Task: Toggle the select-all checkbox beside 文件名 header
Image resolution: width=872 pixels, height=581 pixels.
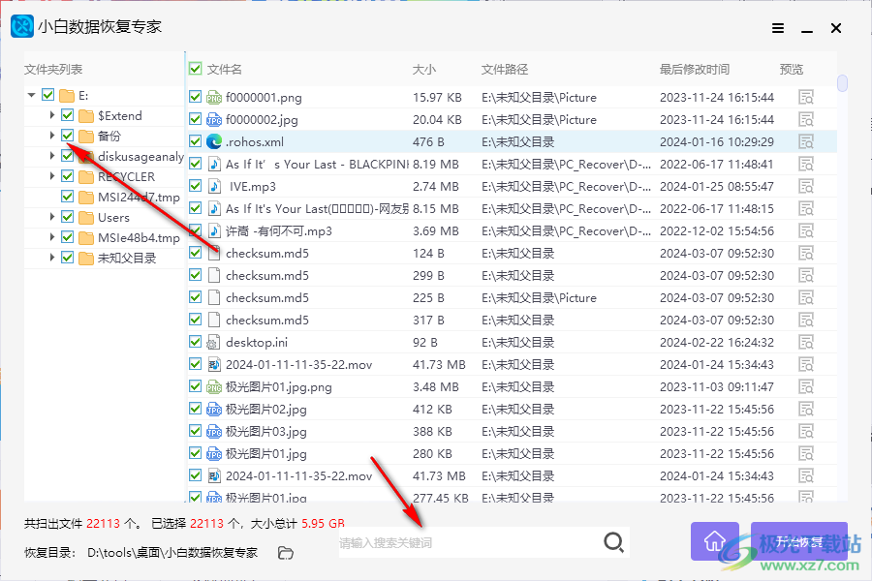Action: click(195, 69)
